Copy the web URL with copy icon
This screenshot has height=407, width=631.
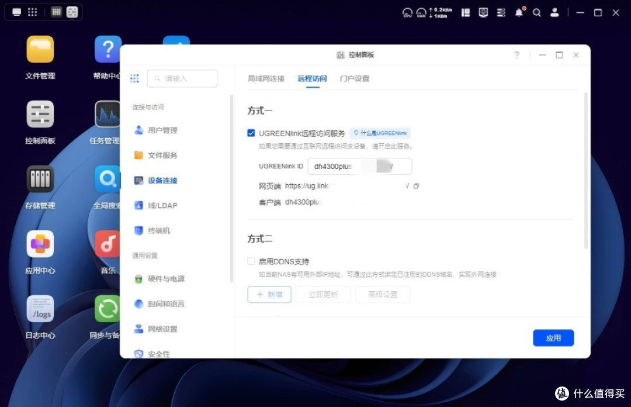tap(416, 186)
